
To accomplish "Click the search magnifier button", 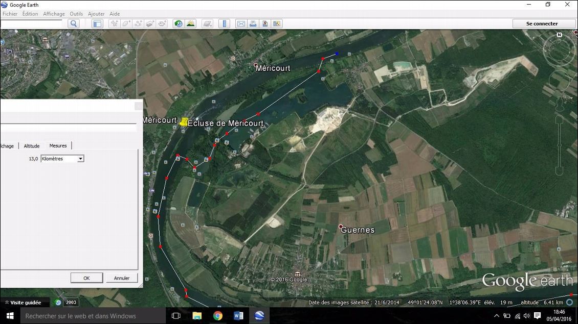I will 74,23.
